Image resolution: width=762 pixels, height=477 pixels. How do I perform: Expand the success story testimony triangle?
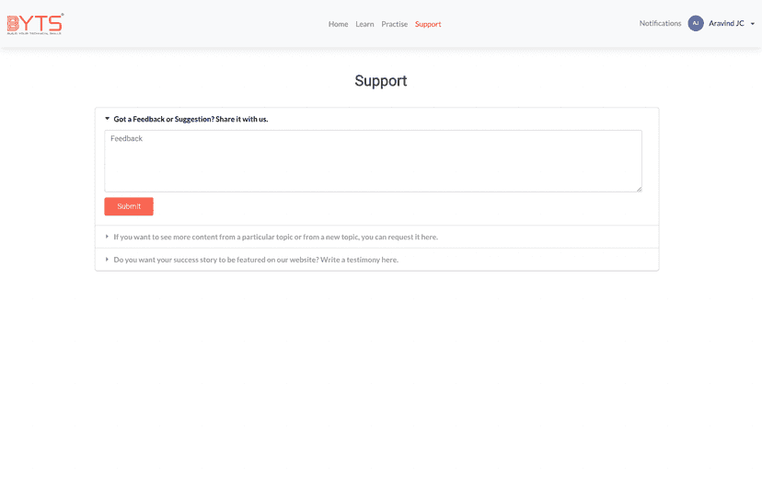point(107,260)
